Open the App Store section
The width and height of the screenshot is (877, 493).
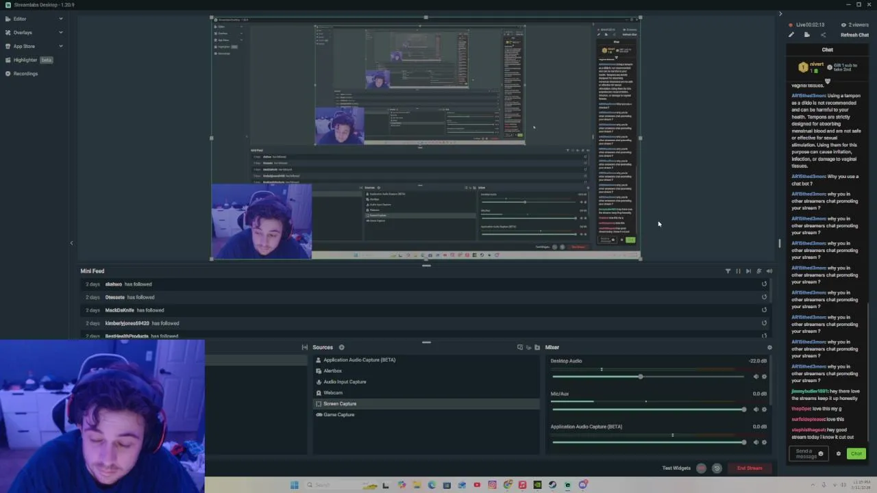point(24,47)
